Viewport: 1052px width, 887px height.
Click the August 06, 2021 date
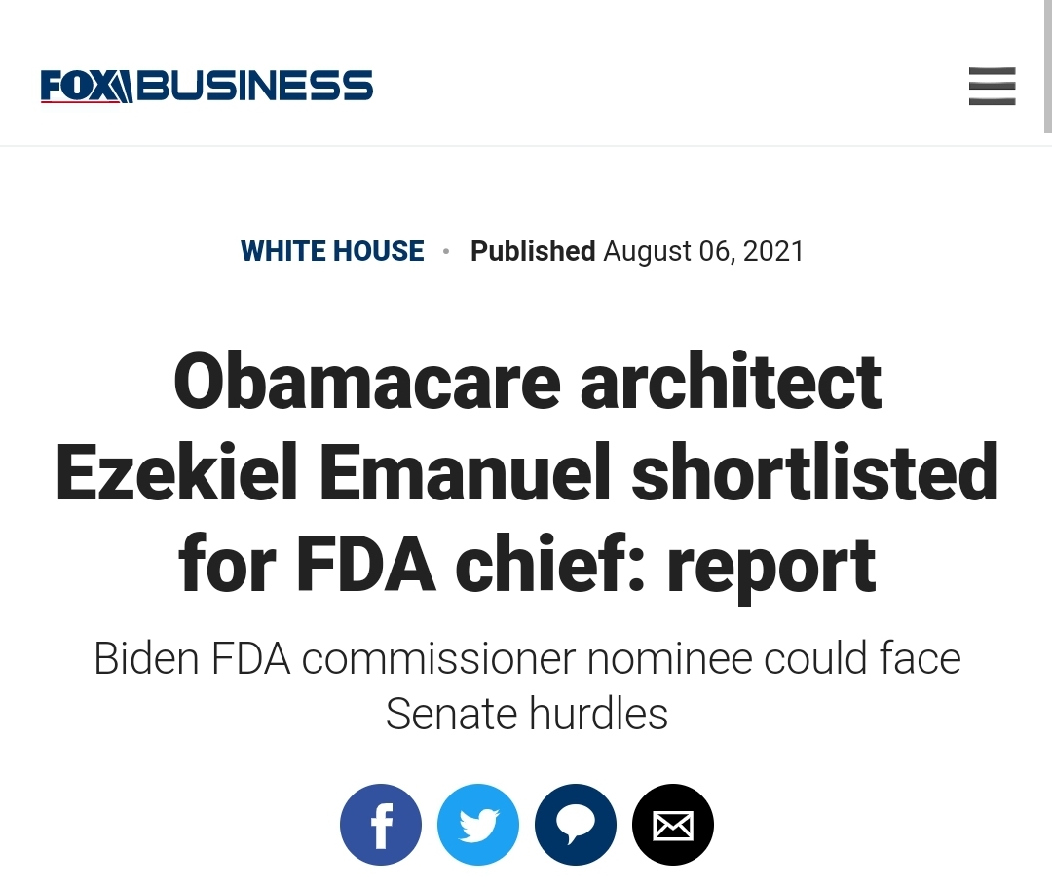point(703,251)
